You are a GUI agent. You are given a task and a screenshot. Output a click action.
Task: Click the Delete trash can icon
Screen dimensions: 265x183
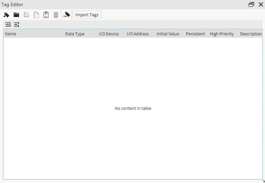56,15
